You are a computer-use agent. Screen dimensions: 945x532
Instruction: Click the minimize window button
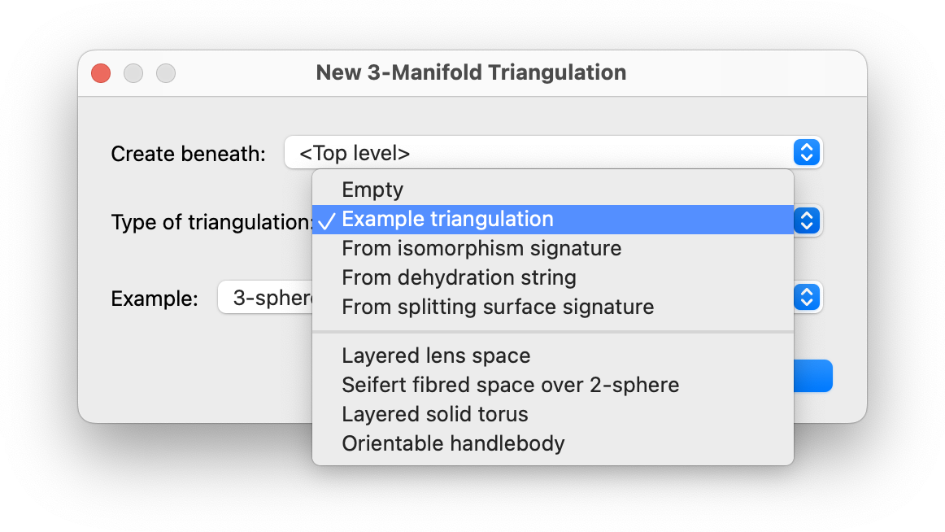pyautogui.click(x=133, y=73)
